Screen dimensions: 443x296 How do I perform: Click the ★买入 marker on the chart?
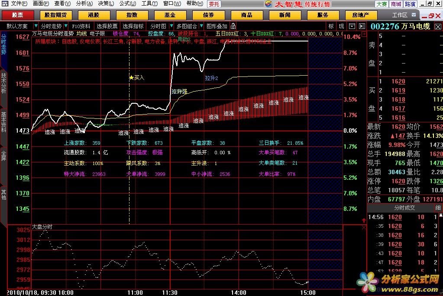pos(137,77)
